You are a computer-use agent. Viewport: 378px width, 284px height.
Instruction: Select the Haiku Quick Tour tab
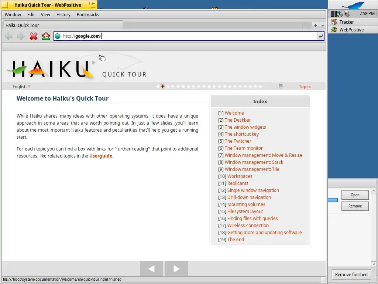(x=63, y=25)
